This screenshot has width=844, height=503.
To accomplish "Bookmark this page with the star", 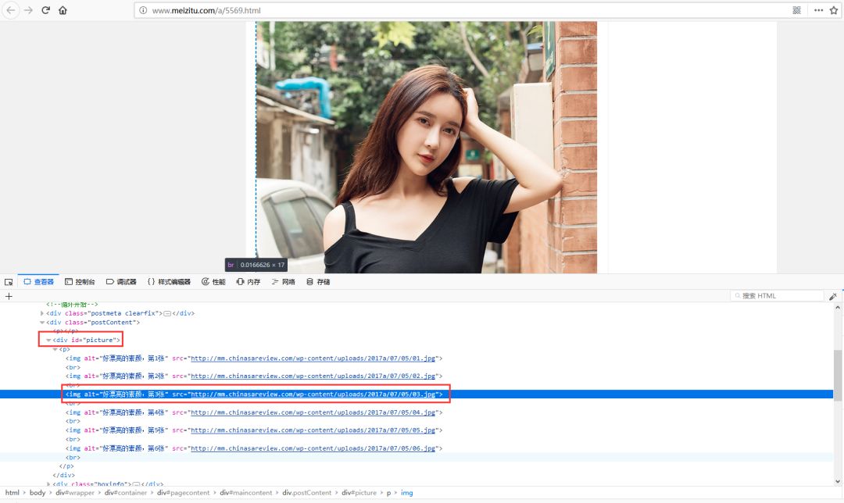I will click(834, 10).
